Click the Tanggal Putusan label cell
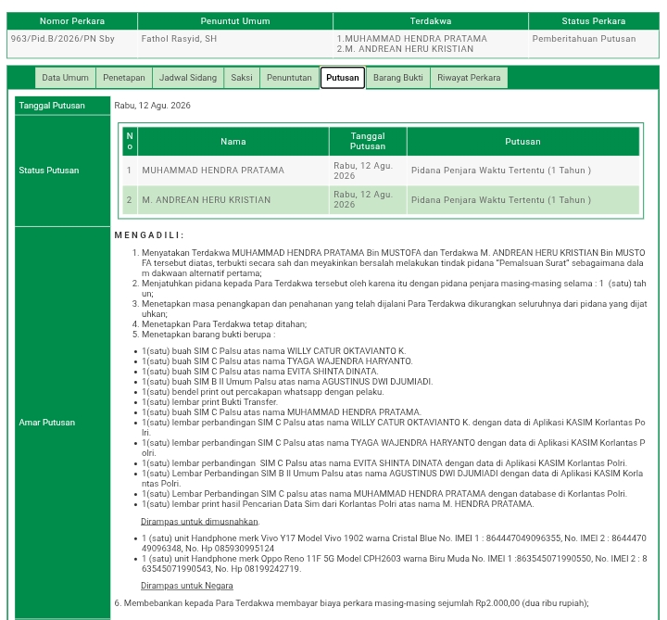667x620 pixels. (x=63, y=106)
